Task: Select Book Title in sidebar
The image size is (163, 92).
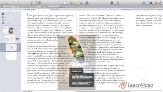Action: 7,14
